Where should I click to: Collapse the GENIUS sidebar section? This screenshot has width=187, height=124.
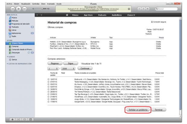tap(8, 56)
